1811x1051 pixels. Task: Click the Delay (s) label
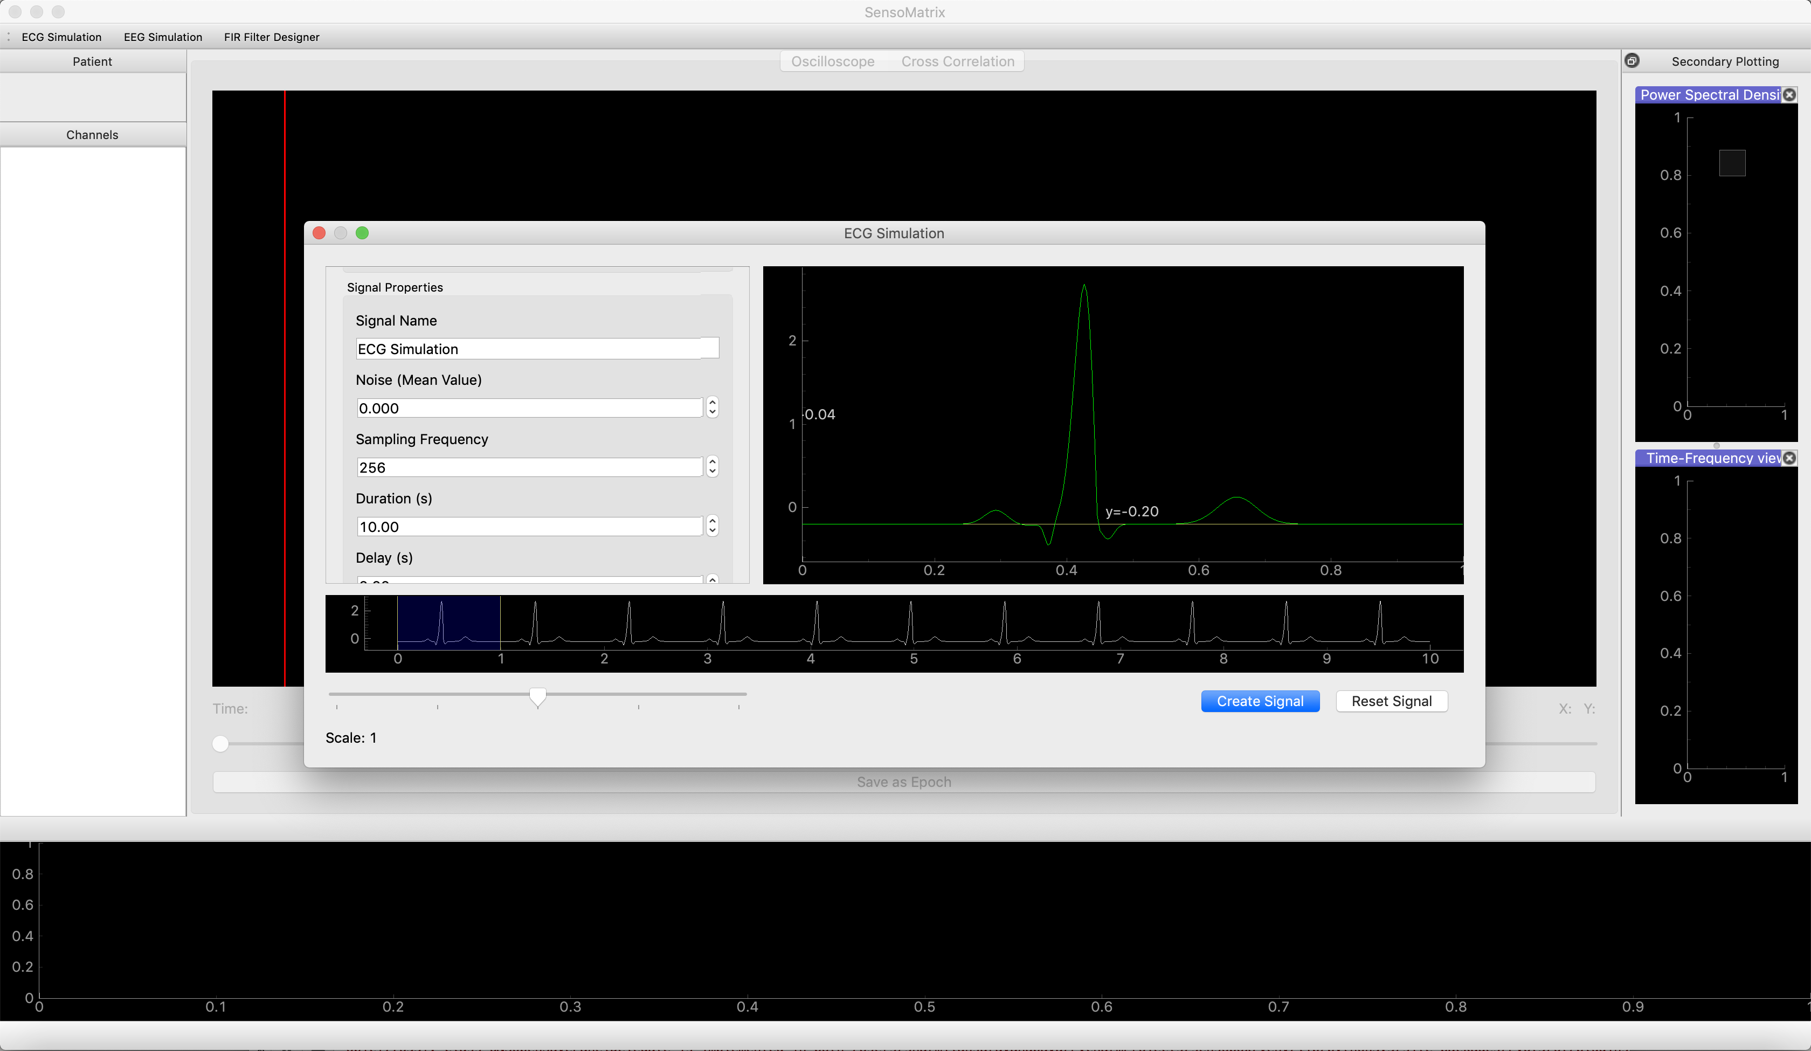pos(384,558)
